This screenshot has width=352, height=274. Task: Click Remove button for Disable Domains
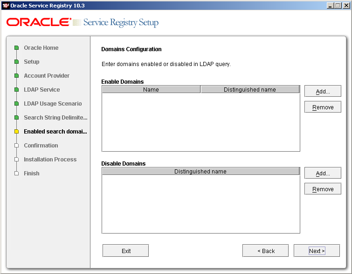323,189
